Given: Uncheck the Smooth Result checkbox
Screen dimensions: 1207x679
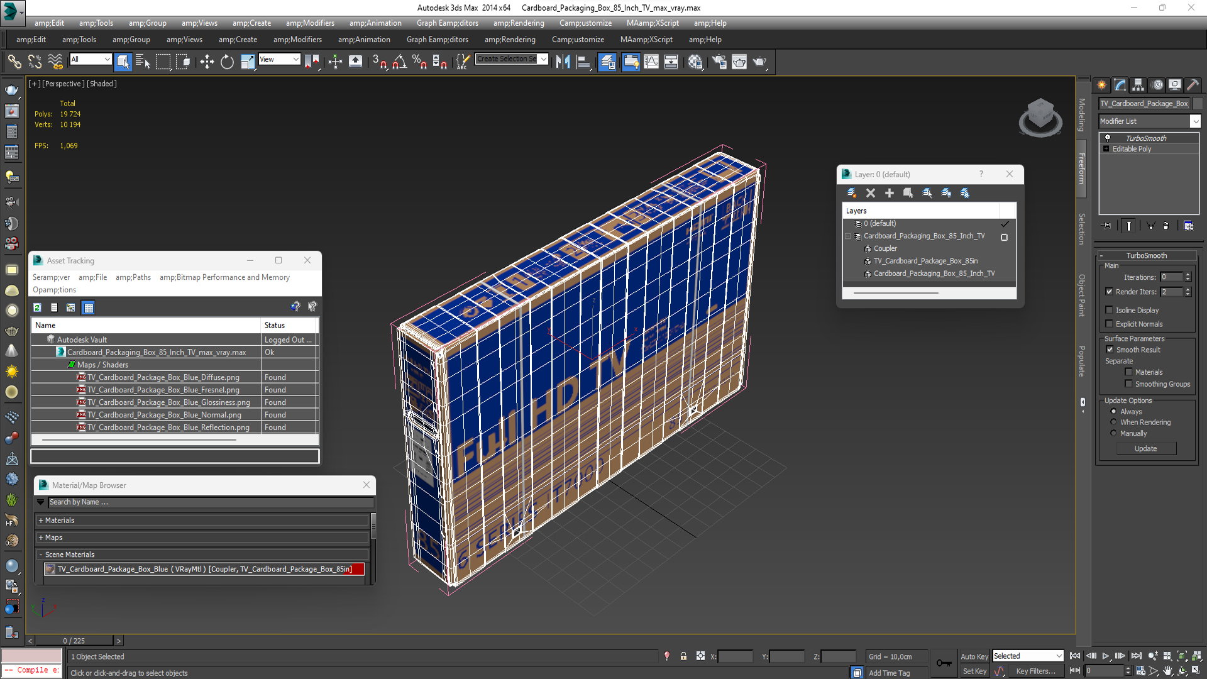Looking at the screenshot, I should (1110, 350).
